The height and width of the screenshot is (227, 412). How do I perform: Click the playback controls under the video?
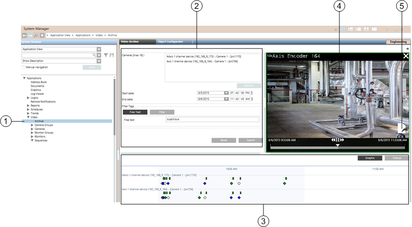337,140
